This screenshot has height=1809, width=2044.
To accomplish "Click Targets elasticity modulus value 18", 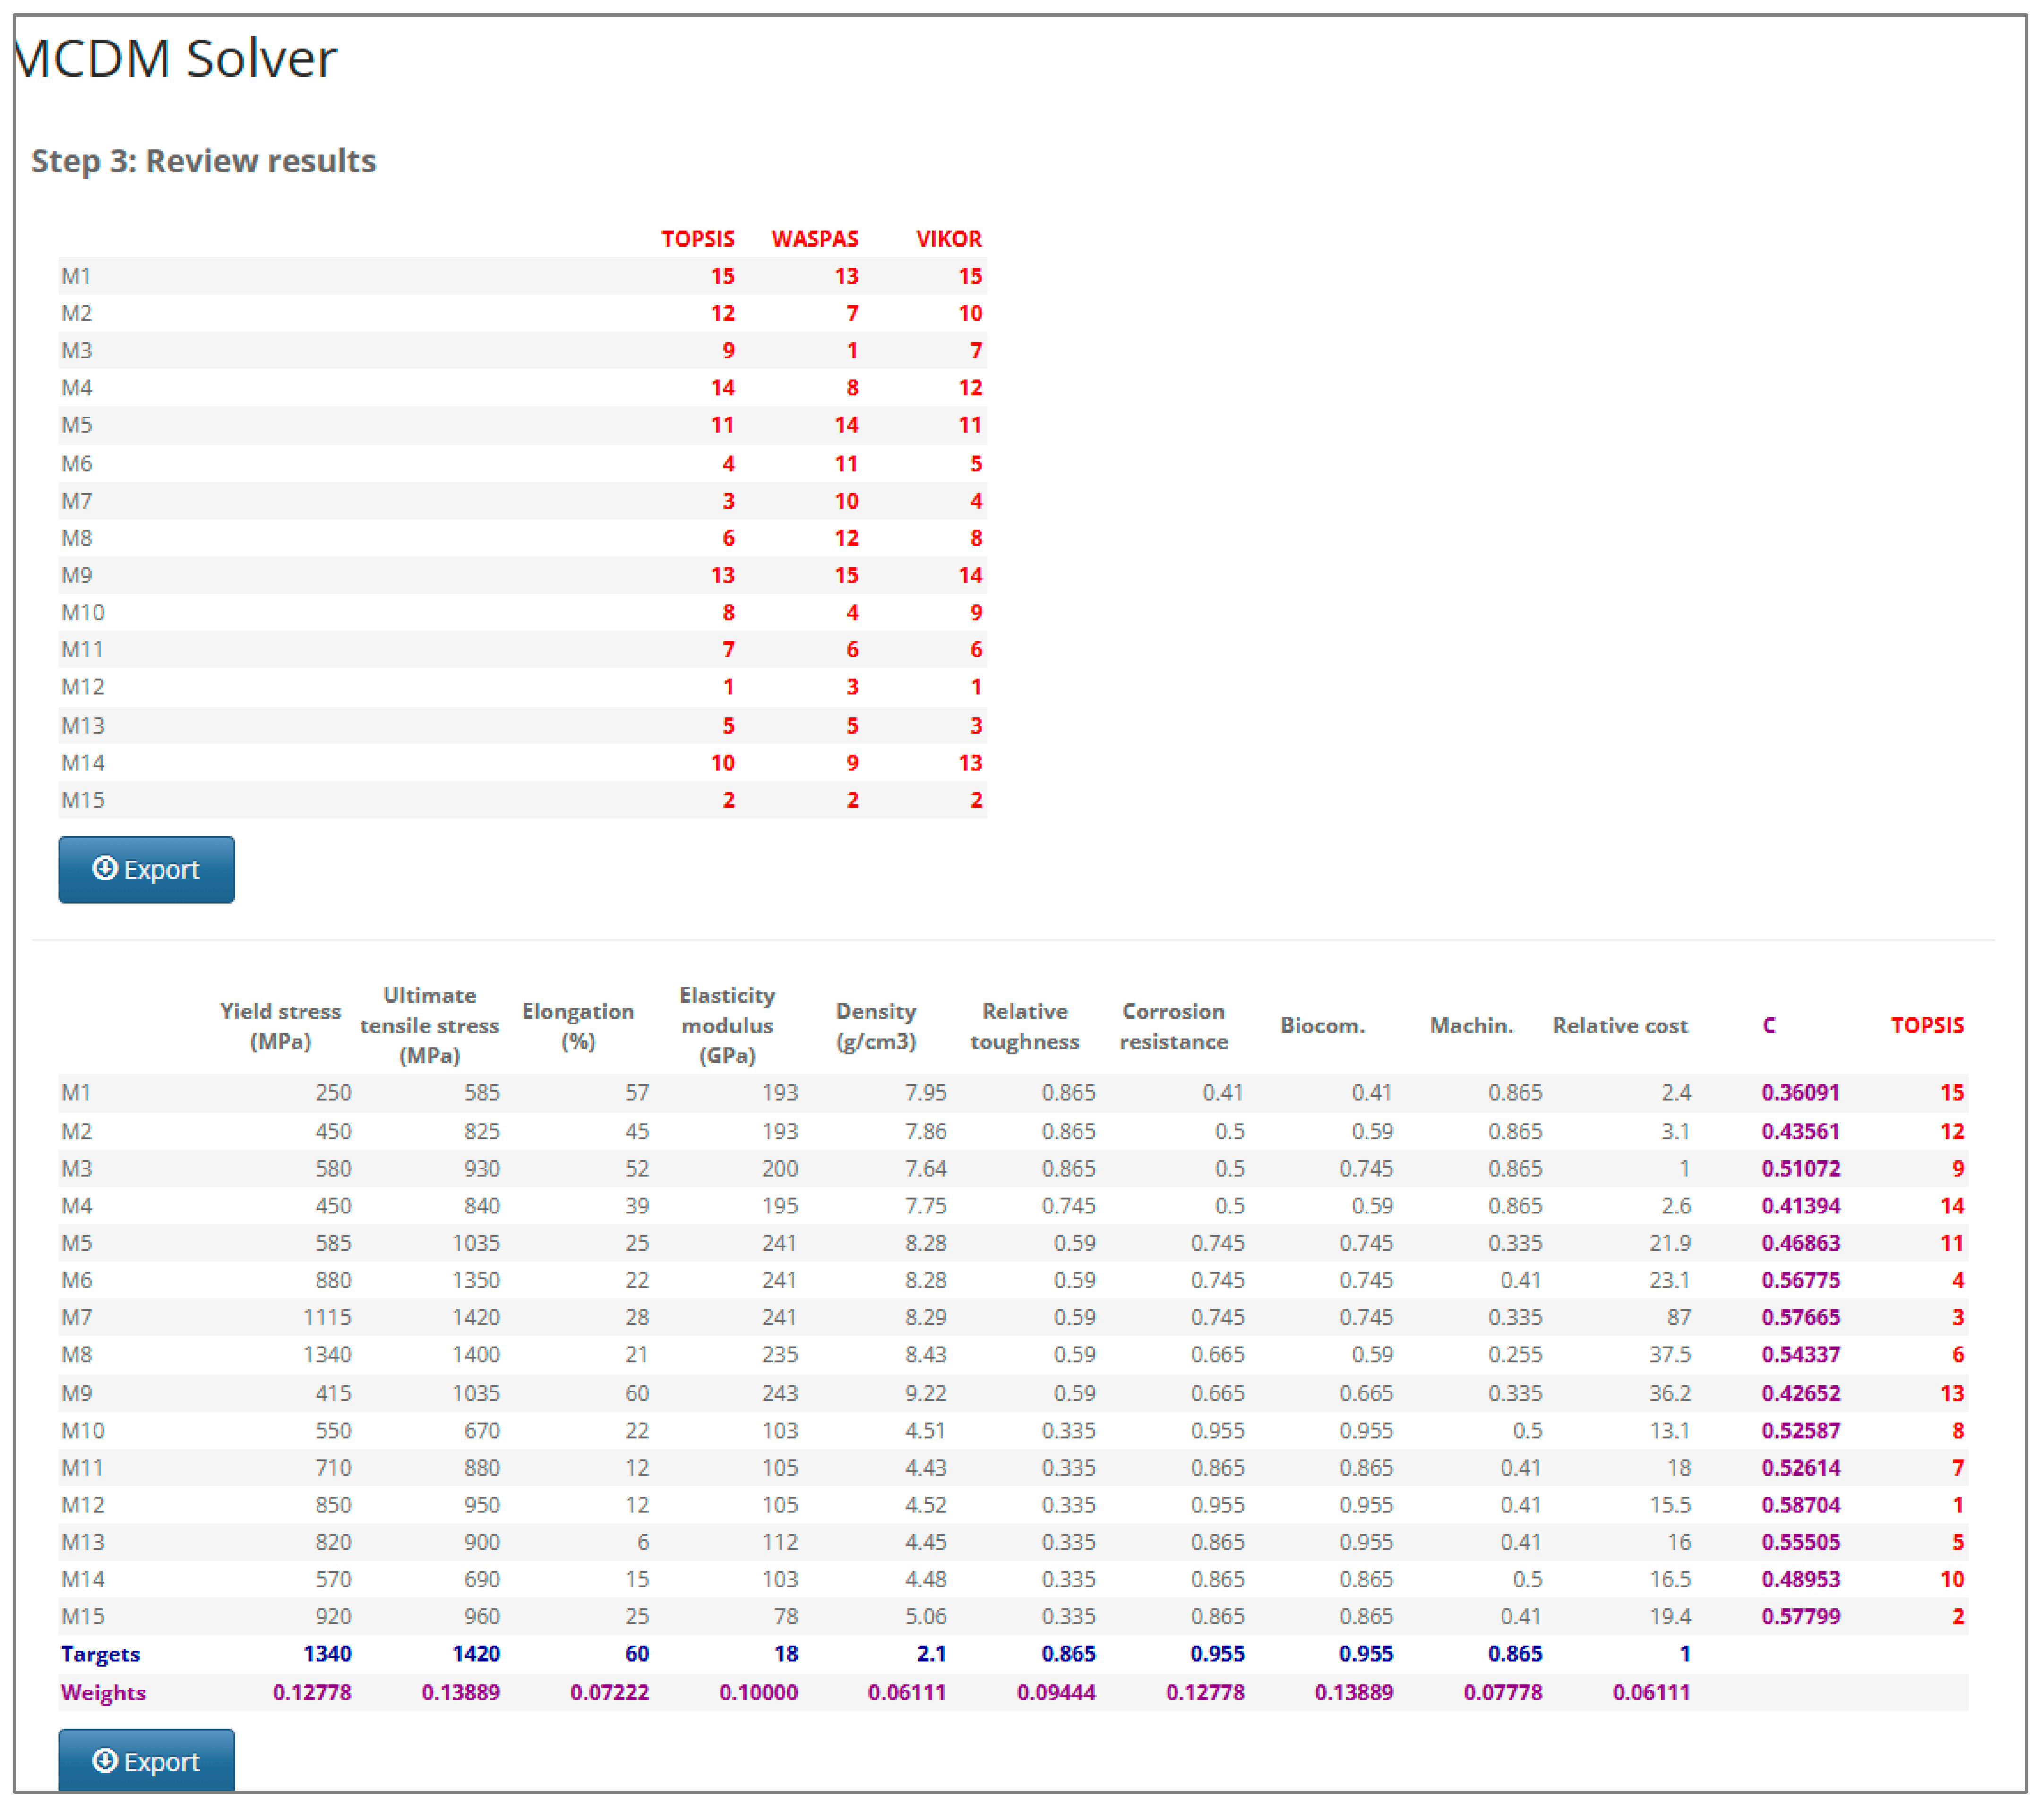I will coord(786,1654).
